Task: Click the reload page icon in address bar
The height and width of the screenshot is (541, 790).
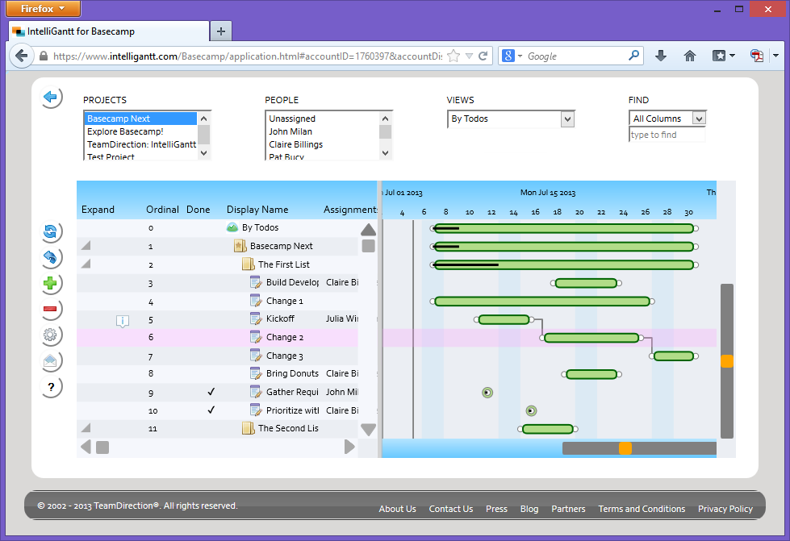Action: click(x=483, y=56)
